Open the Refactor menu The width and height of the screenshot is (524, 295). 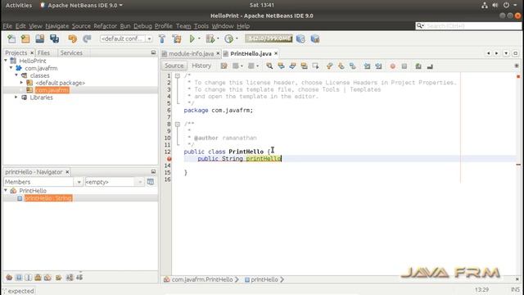[105, 26]
